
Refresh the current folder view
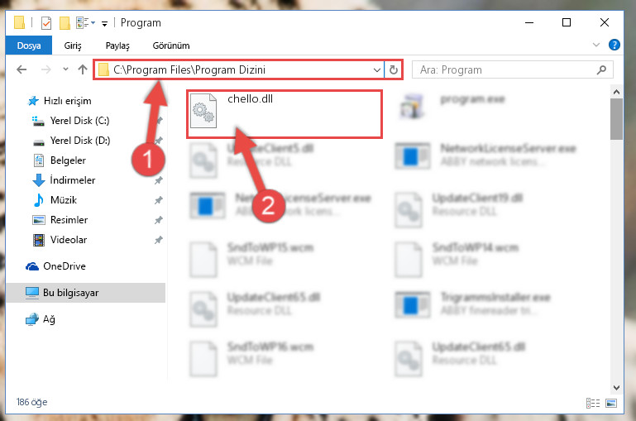[393, 69]
